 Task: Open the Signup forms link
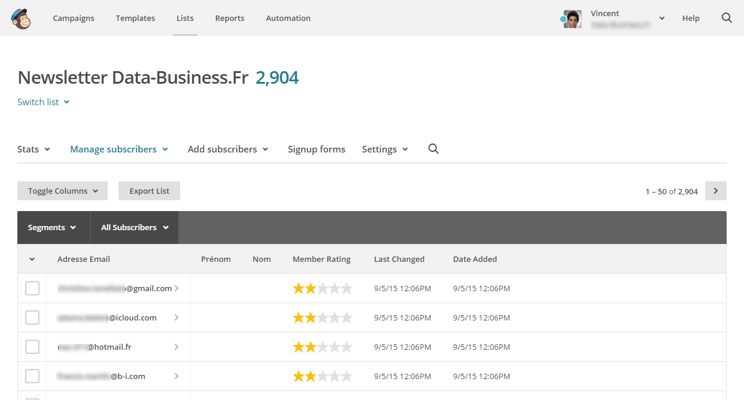(316, 149)
